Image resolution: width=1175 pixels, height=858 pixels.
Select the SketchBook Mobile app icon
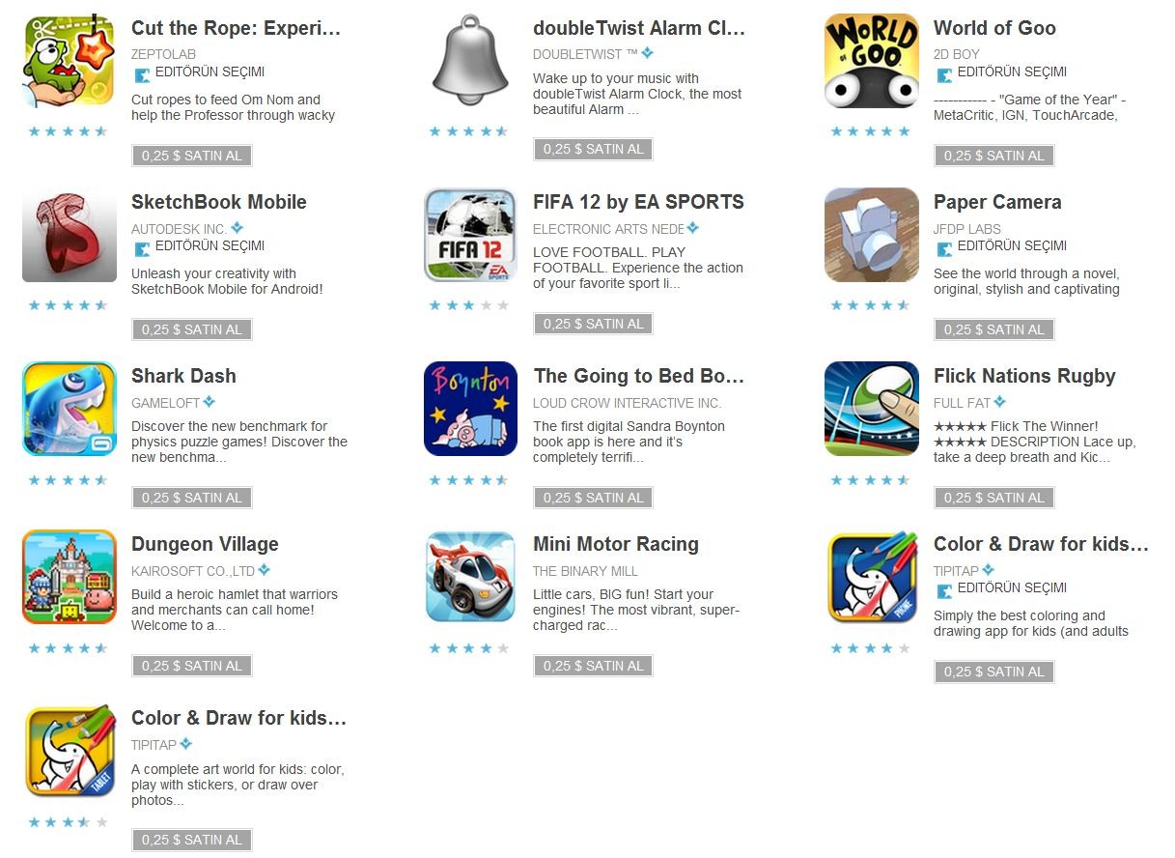click(70, 235)
